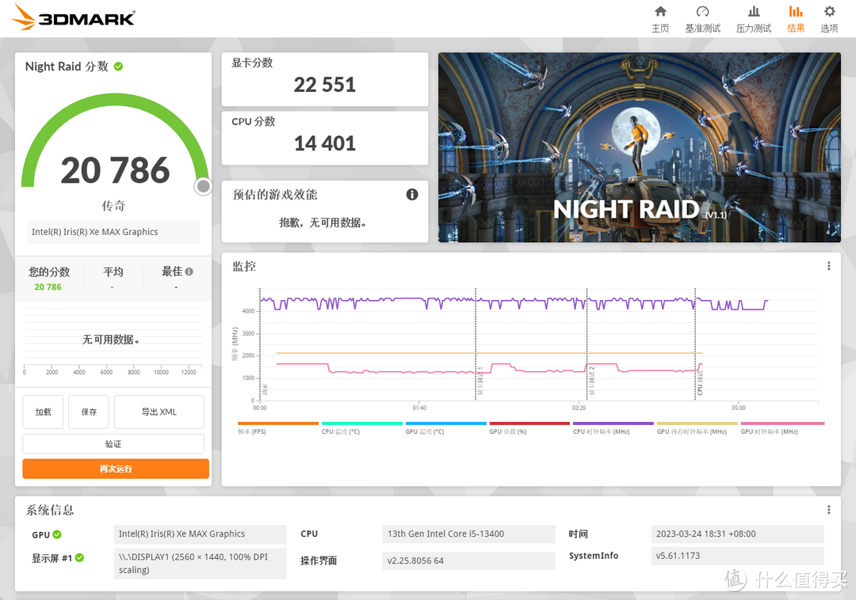Toggle the CPU 时钟频率 purple legend
Screen dimensions: 856x600
613,427
